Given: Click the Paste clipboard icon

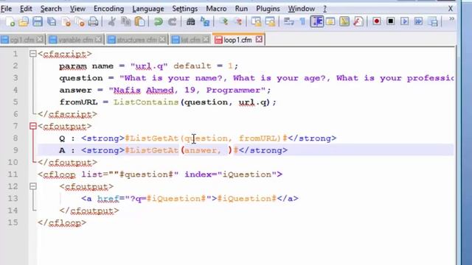Looking at the screenshot, I should pyautogui.click(x=139, y=21).
